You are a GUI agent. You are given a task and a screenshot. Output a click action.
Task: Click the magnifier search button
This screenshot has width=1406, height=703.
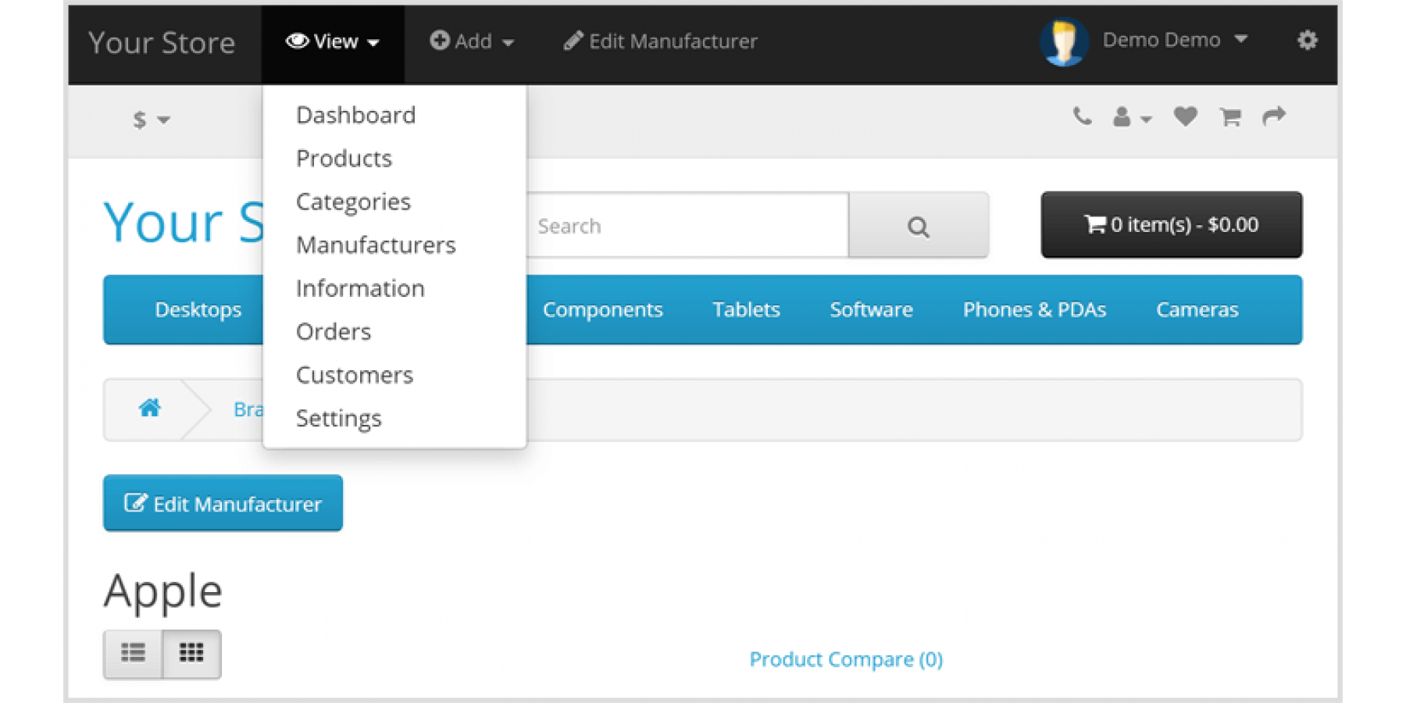click(x=919, y=226)
